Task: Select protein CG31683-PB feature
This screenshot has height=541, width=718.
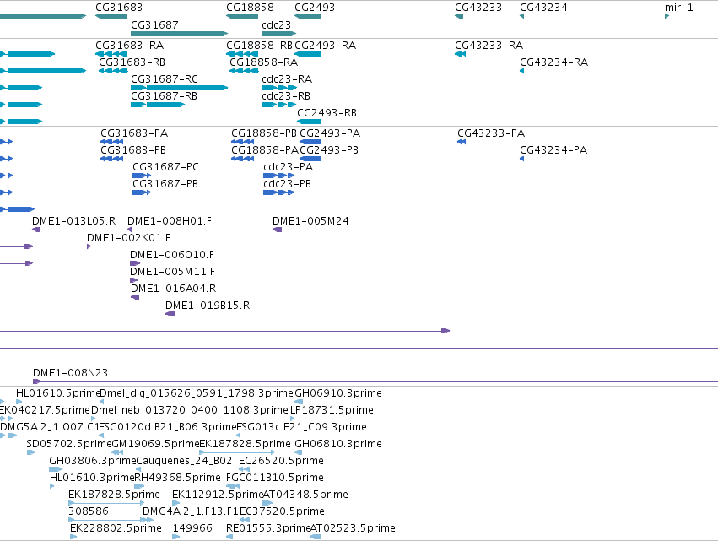Action: pyautogui.click(x=111, y=159)
